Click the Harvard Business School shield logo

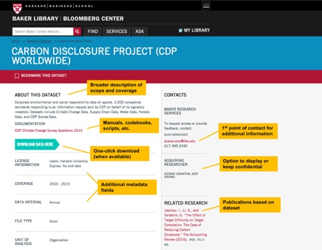(17, 8)
